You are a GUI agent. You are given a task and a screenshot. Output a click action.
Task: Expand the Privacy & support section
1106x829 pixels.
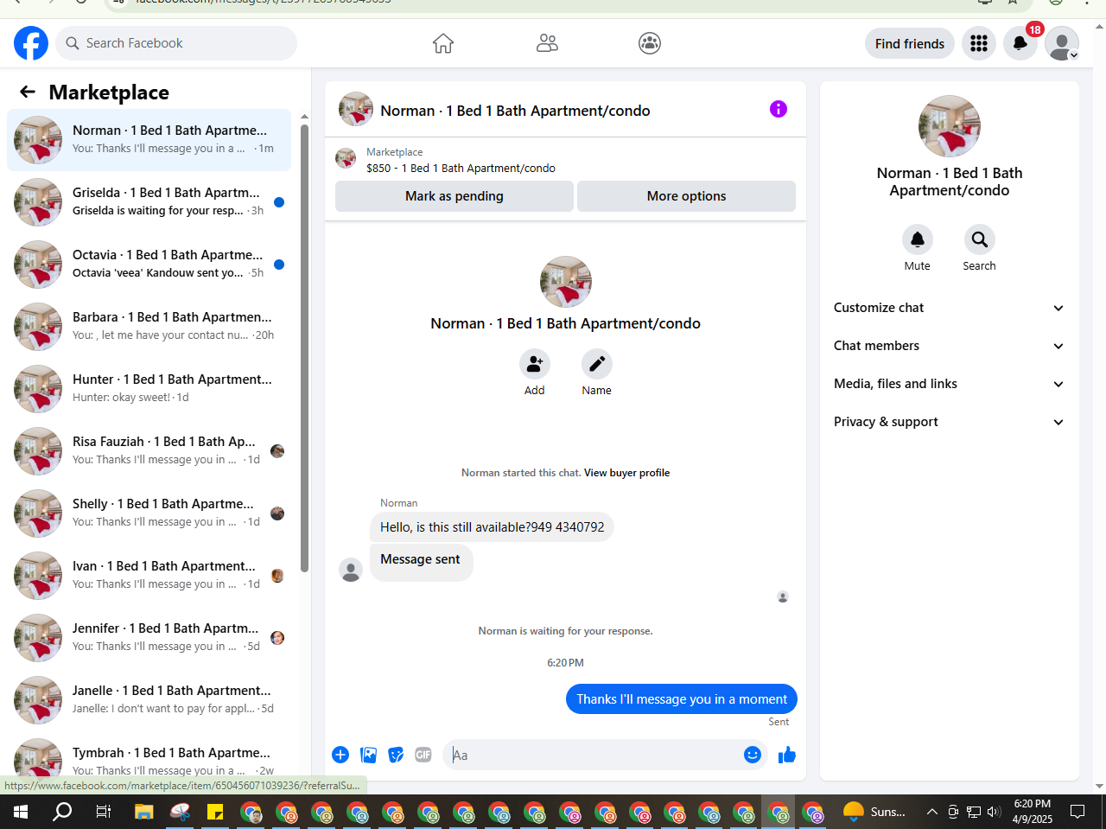coord(949,422)
